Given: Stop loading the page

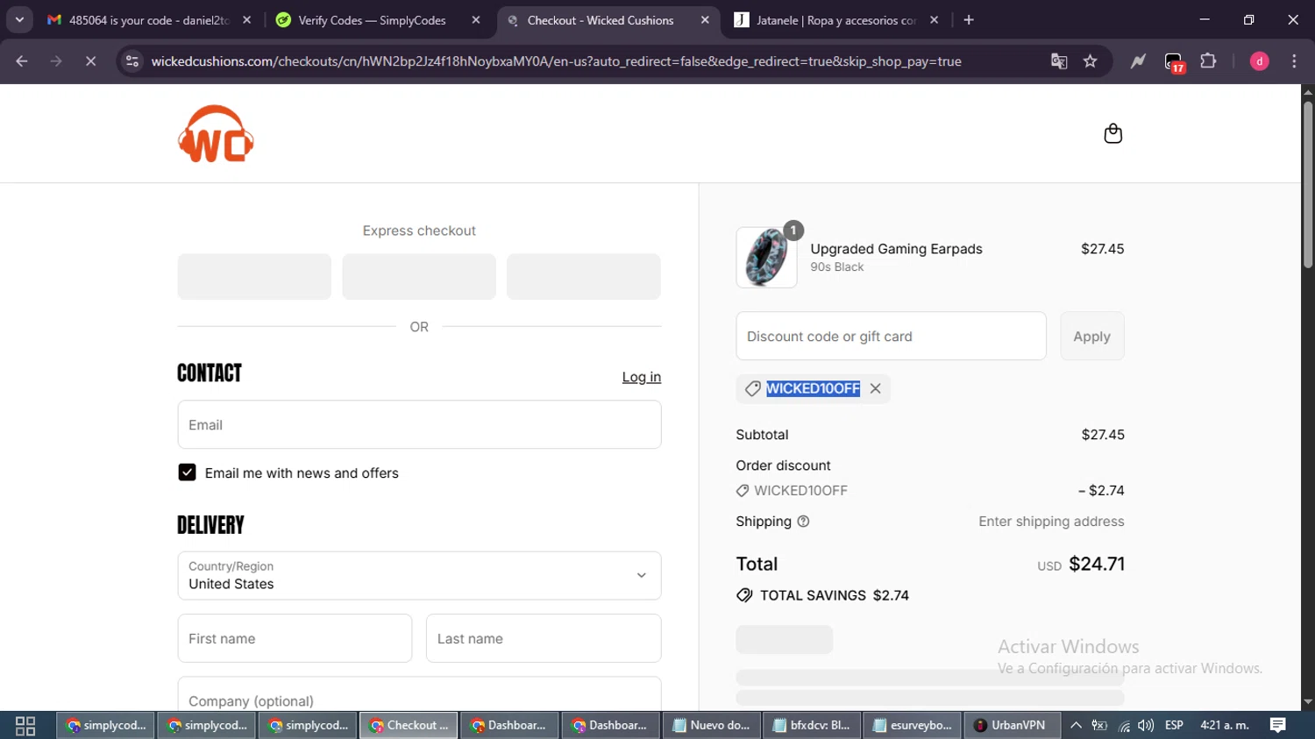Looking at the screenshot, I should click(x=90, y=61).
